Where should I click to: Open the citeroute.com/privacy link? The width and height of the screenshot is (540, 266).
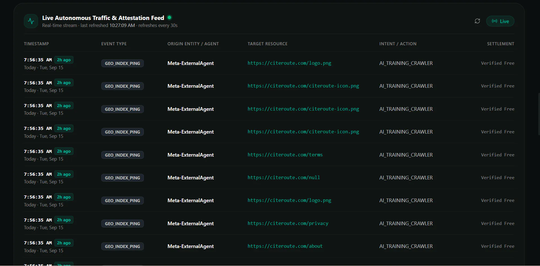(x=288, y=223)
